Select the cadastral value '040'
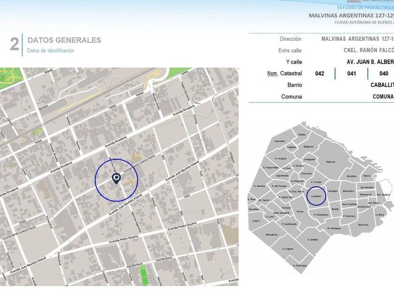394x295 pixels. 384,74
